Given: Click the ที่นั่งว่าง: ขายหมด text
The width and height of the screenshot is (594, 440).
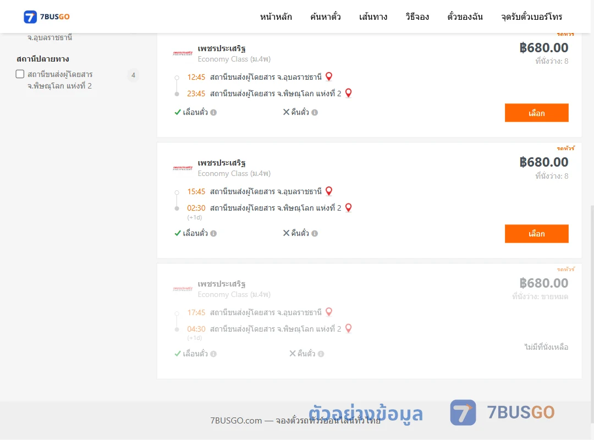Looking at the screenshot, I should click(540, 297).
